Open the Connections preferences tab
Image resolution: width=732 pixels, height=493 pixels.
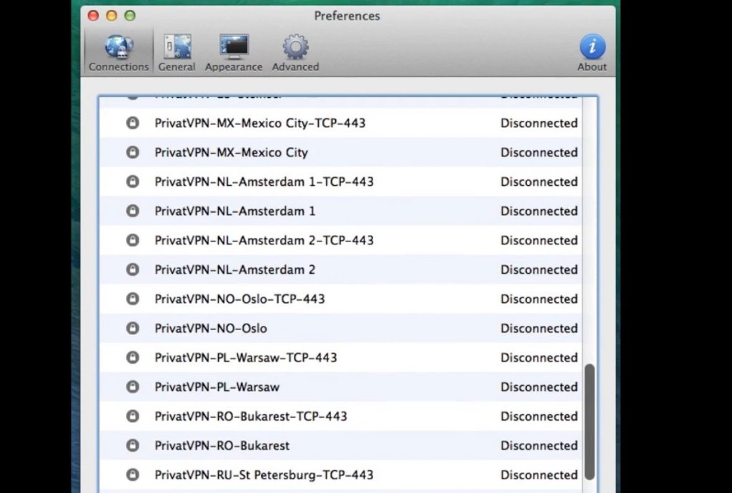click(119, 52)
